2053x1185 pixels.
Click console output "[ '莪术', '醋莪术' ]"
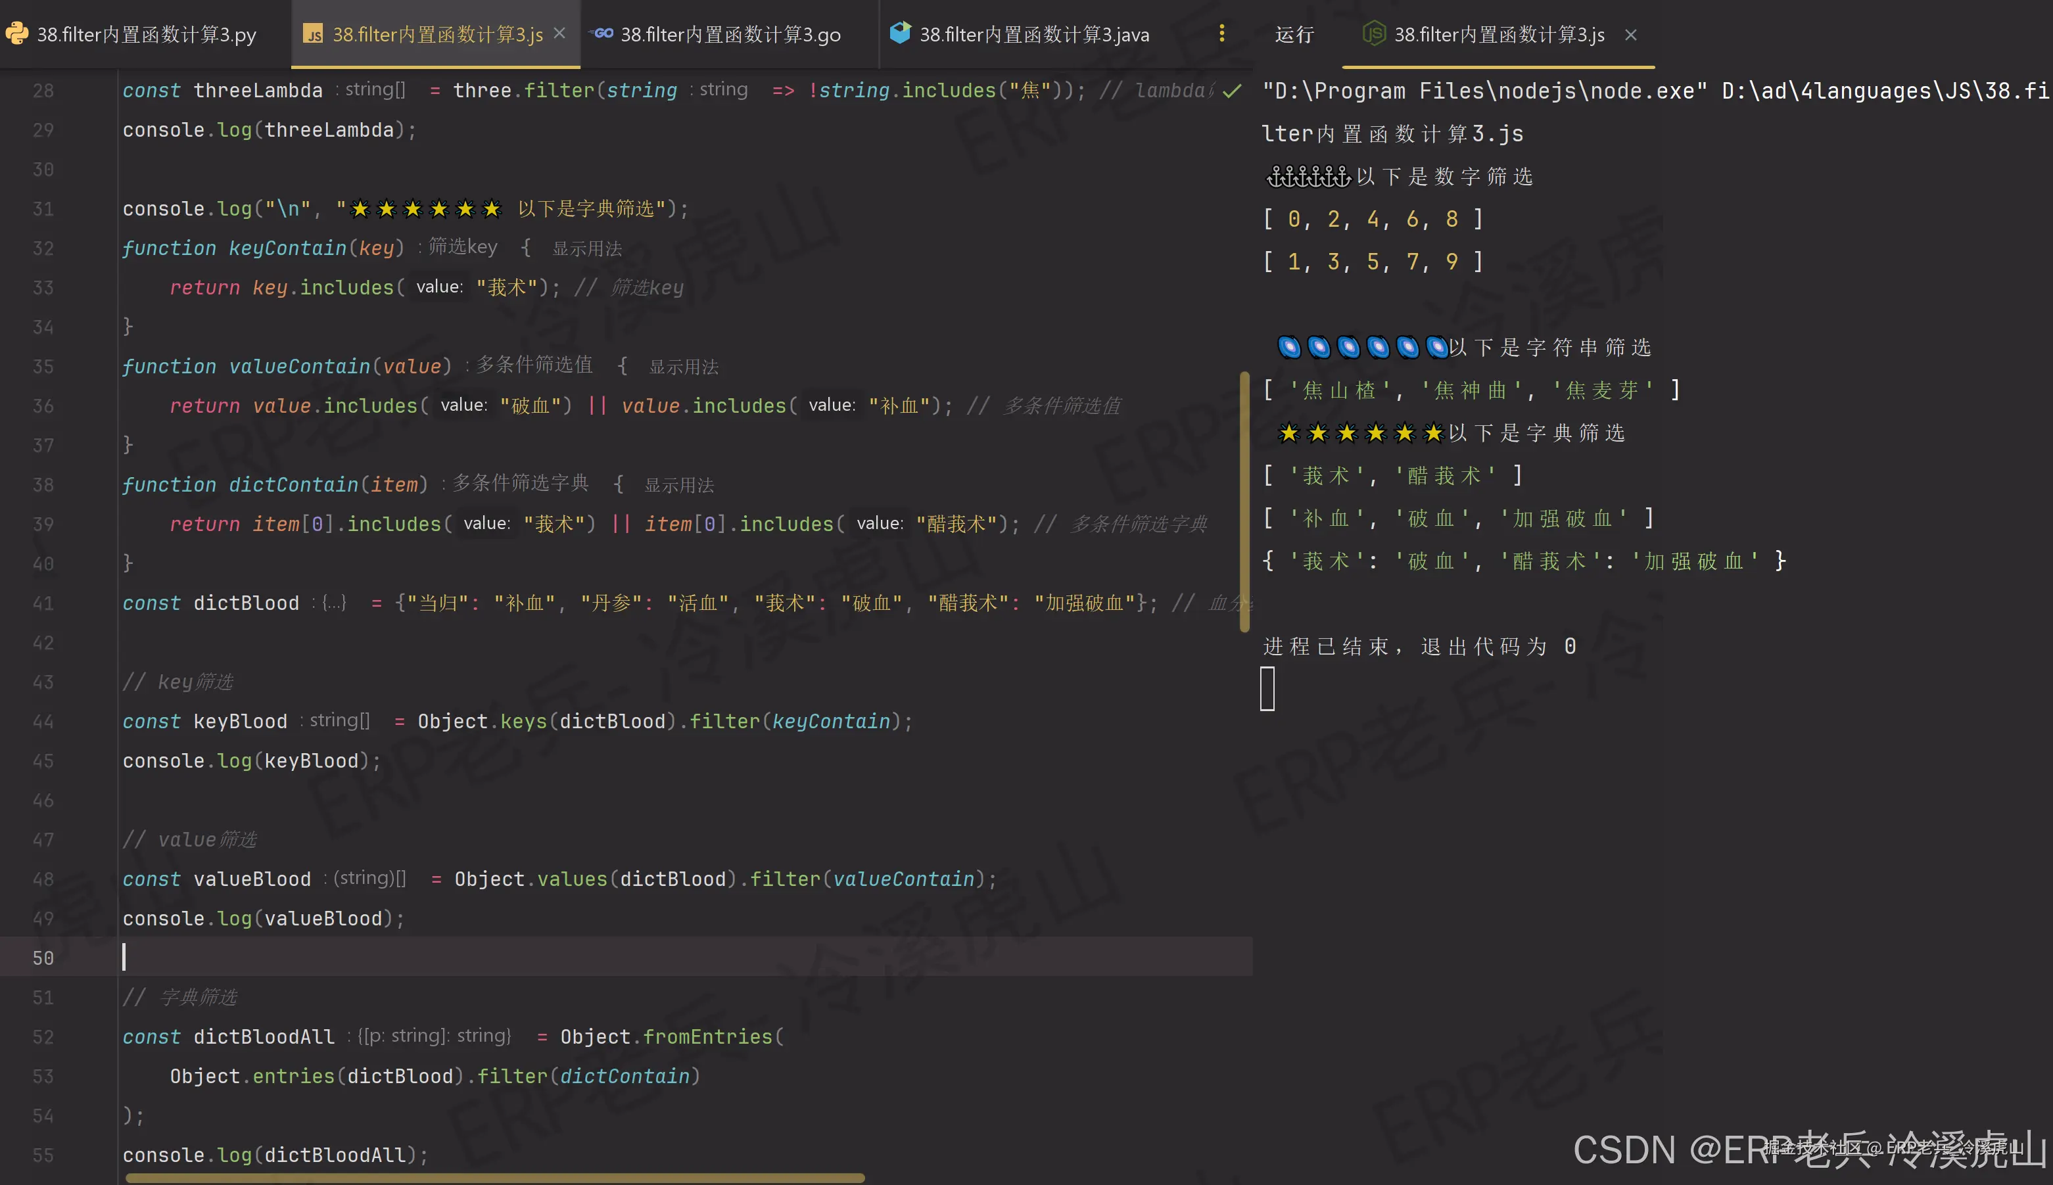coord(1392,475)
